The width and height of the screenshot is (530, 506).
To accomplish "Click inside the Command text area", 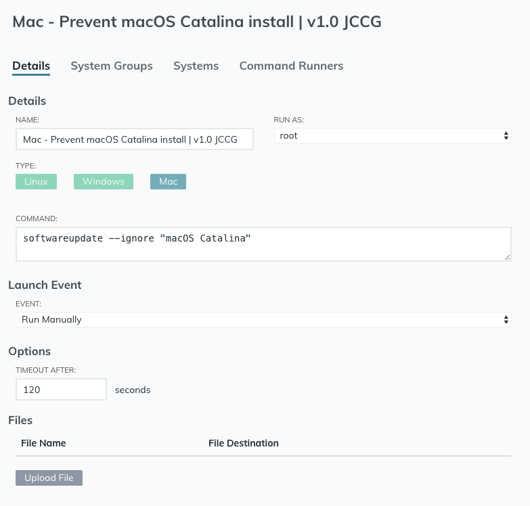I will point(263,244).
